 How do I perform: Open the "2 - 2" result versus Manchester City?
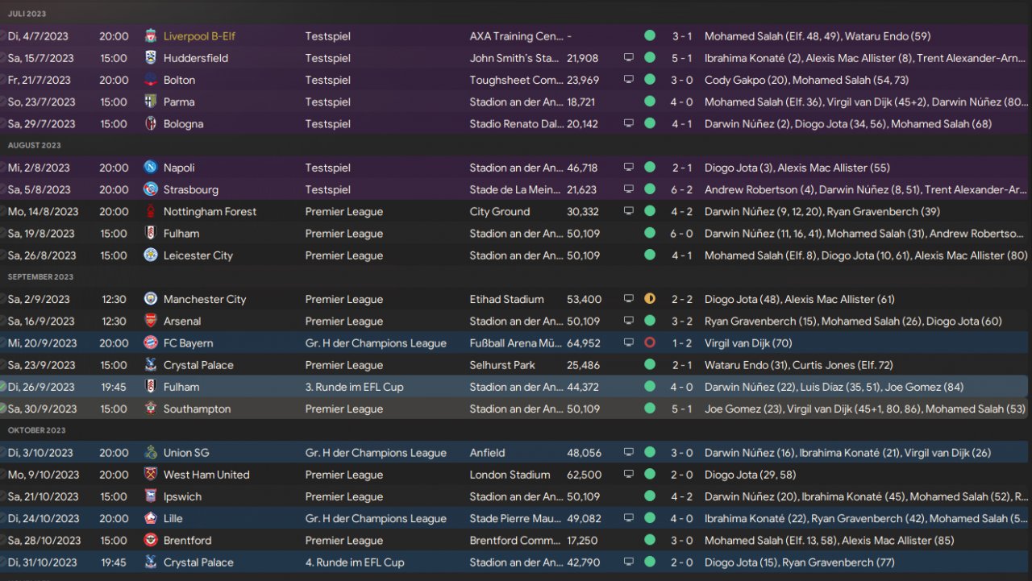coord(682,299)
